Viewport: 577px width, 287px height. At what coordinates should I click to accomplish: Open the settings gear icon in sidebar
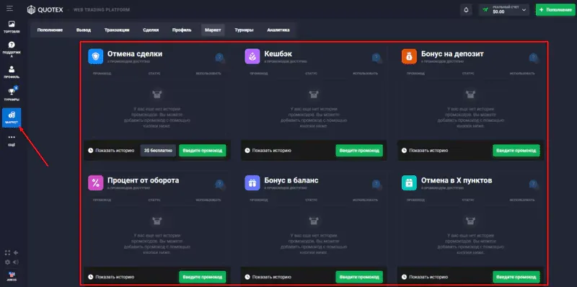click(x=7, y=262)
